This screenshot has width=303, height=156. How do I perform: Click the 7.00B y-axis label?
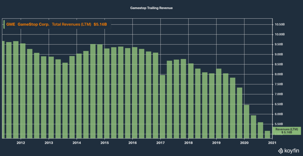coord(278,94)
